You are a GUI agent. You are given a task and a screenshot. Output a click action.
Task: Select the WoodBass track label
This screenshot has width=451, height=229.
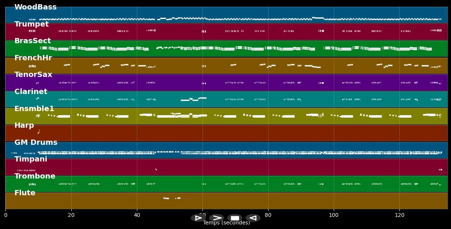coord(35,7)
